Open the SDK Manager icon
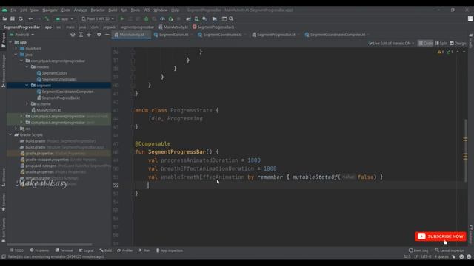This screenshot has height=266, width=474. coord(204,18)
